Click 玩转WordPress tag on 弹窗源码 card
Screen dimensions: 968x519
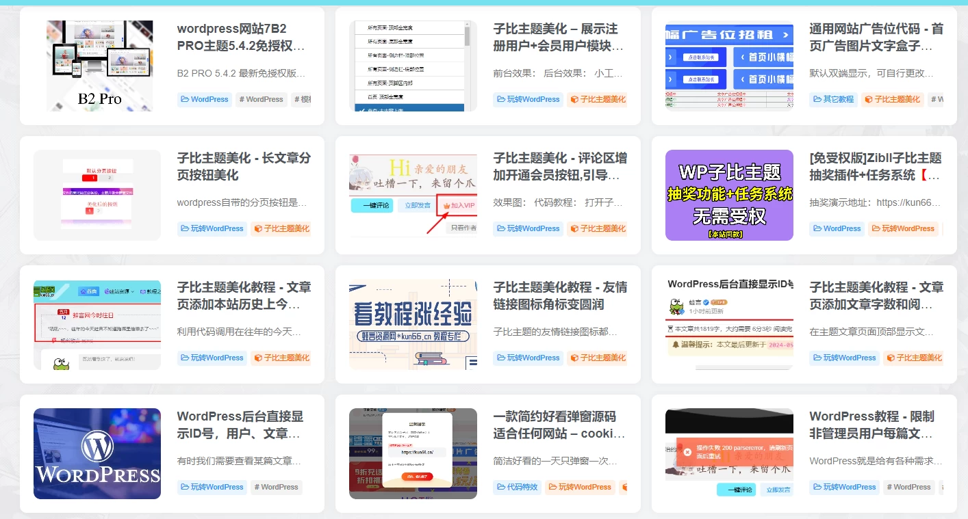581,487
